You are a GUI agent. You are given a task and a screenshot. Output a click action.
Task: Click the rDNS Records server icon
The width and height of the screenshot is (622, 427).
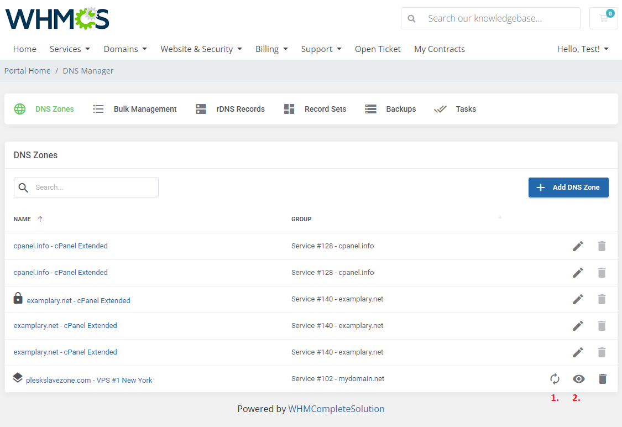(201, 109)
